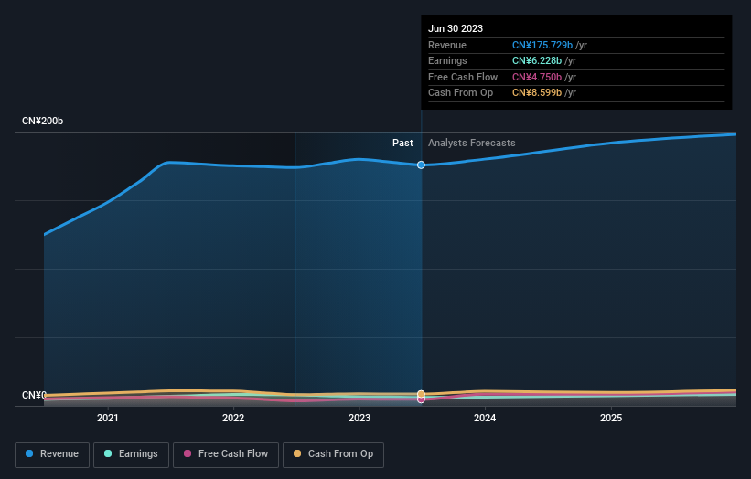Click the orange Cash From Op data point

(x=421, y=394)
